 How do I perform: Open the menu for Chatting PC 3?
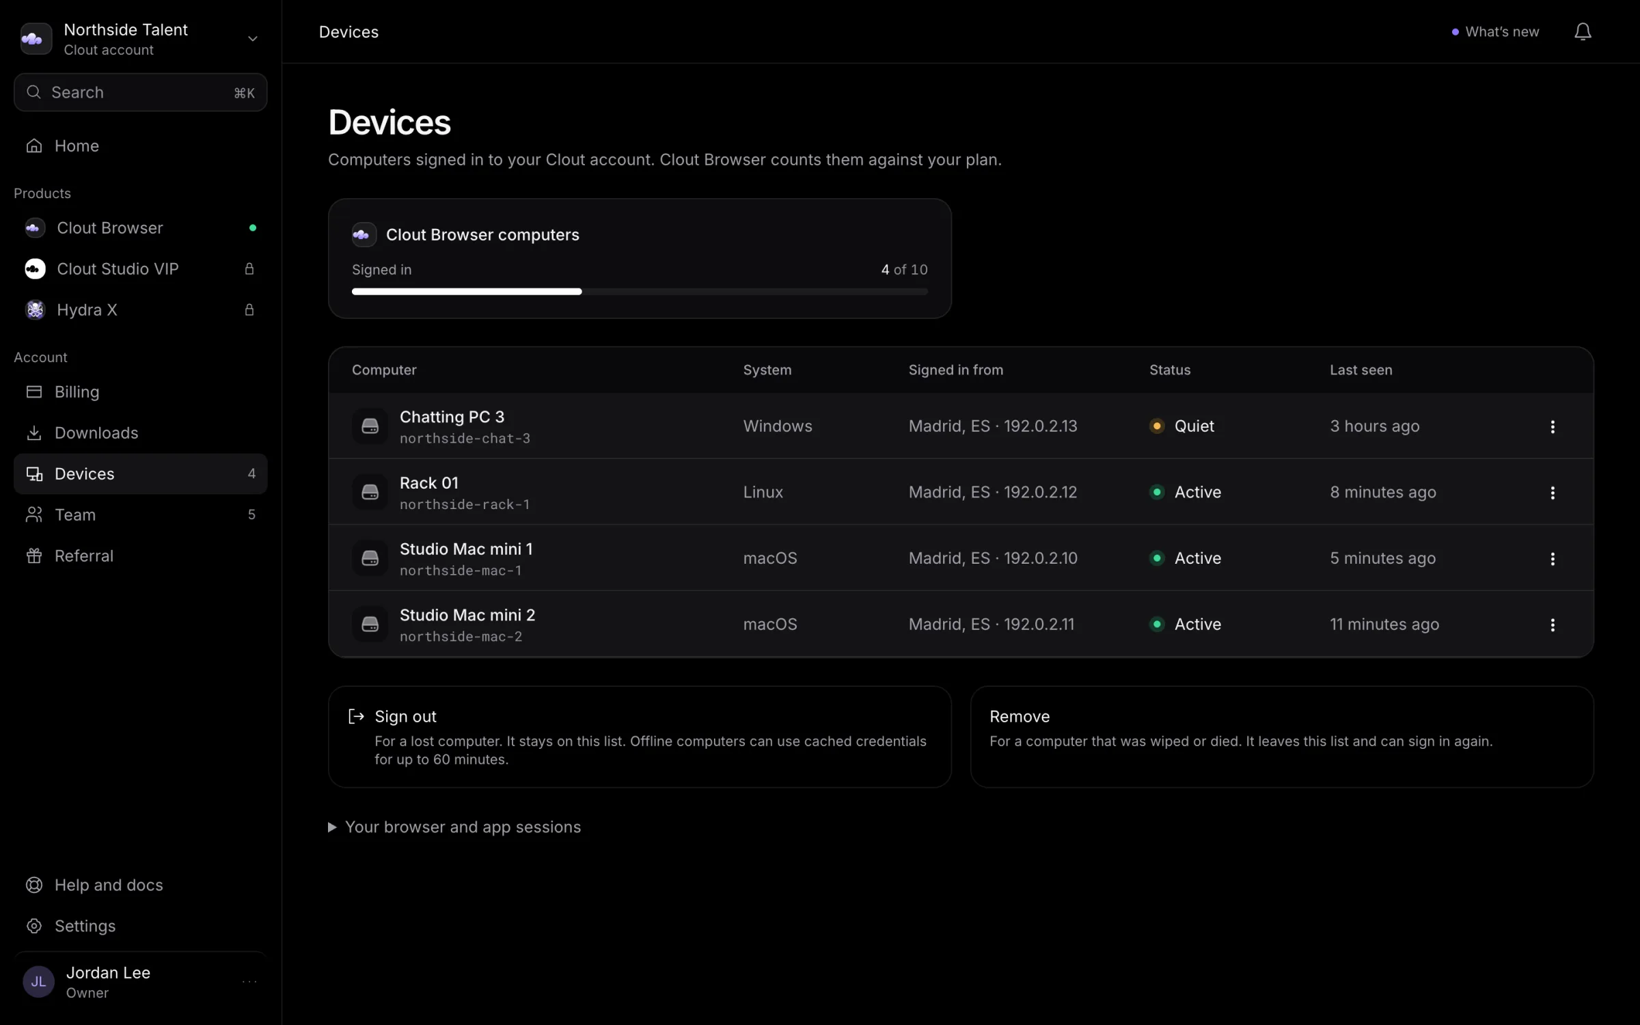pyautogui.click(x=1553, y=426)
